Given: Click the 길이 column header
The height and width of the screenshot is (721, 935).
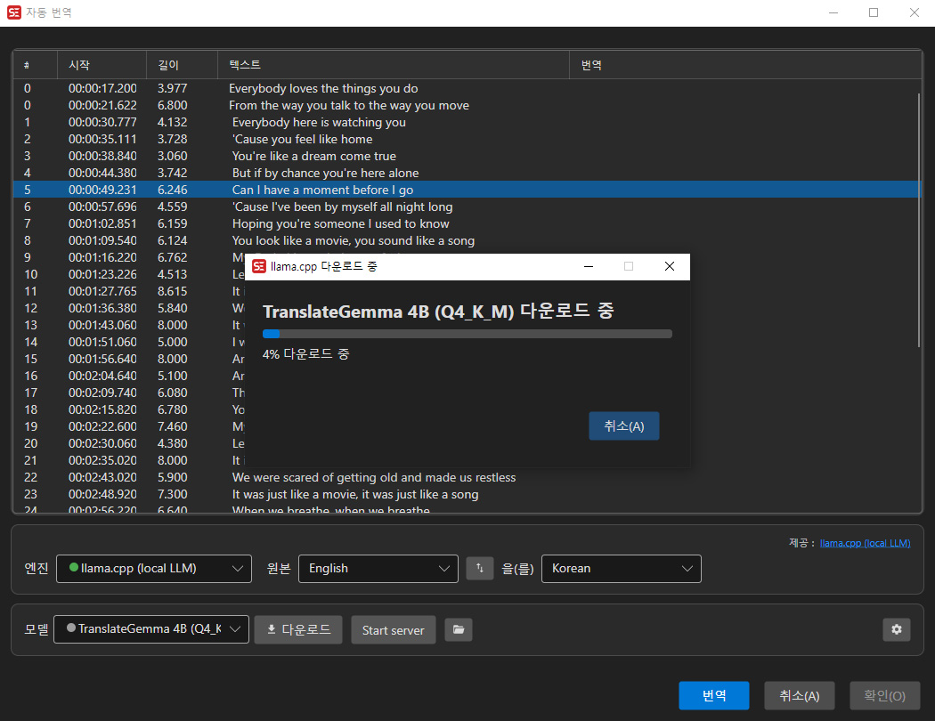Looking at the screenshot, I should (182, 65).
